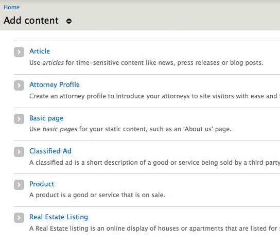
Task: Select the Basic page link
Action: click(x=46, y=118)
